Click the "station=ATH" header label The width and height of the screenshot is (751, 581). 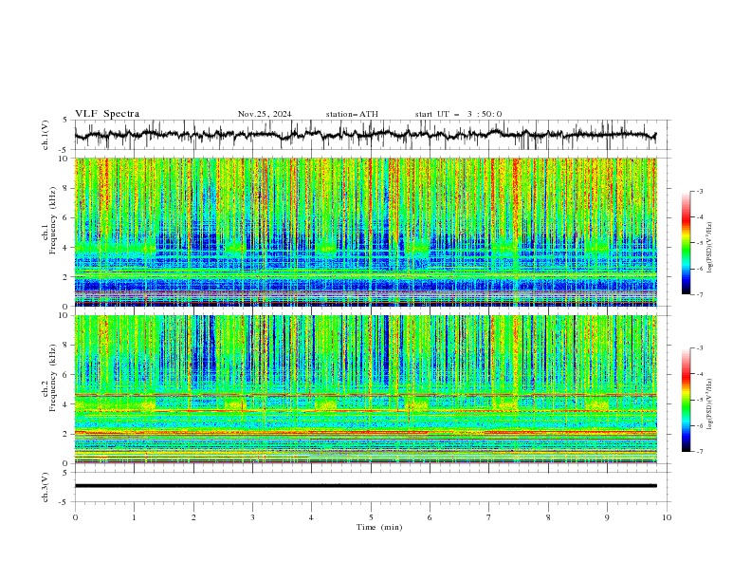(x=352, y=114)
